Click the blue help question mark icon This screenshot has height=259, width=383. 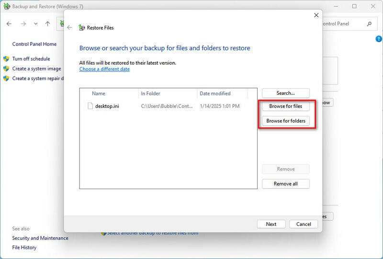378,39
